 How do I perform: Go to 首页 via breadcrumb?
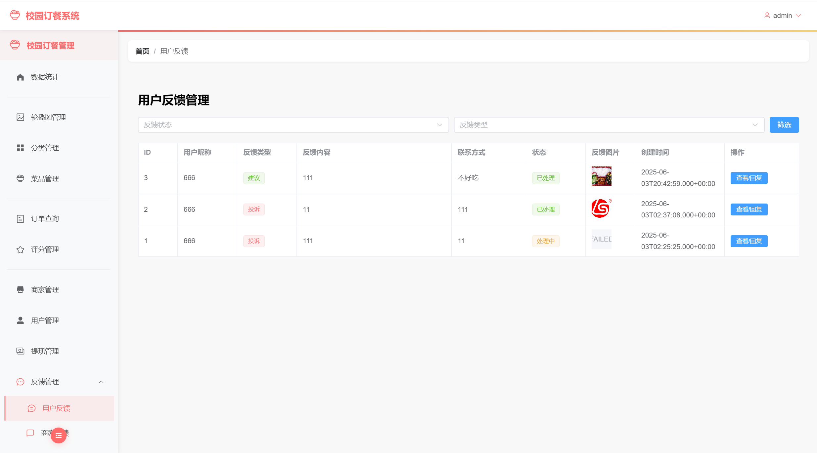pos(142,51)
